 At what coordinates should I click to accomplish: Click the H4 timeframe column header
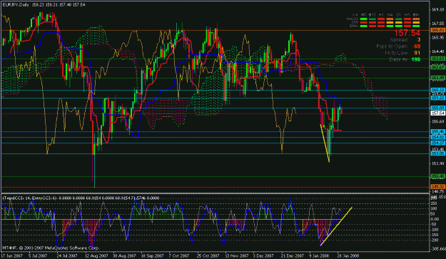point(390,15)
